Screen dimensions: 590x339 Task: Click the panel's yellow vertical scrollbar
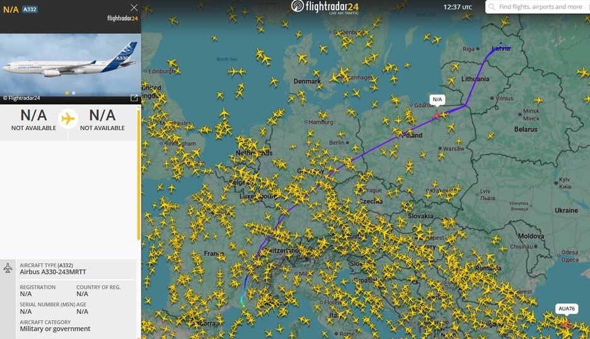[x=139, y=174]
